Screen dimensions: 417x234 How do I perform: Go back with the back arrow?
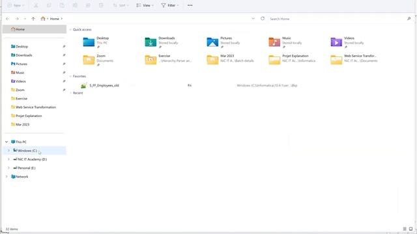point(7,19)
